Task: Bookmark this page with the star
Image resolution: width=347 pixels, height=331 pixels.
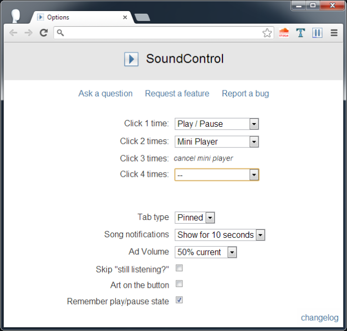Action: [267, 33]
